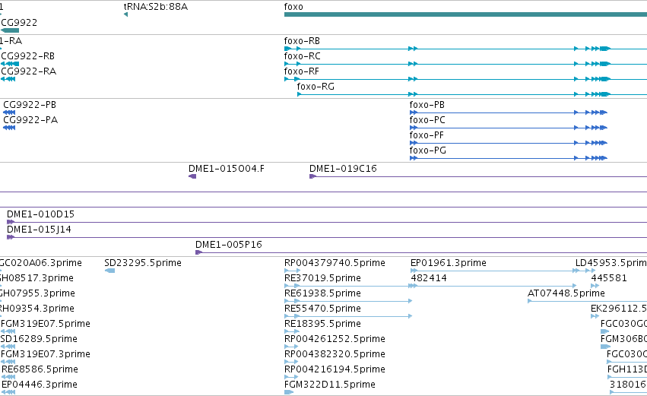This screenshot has width=647, height=396.
Task: Select the DME1-015O04.F clone label
Action: [226, 168]
